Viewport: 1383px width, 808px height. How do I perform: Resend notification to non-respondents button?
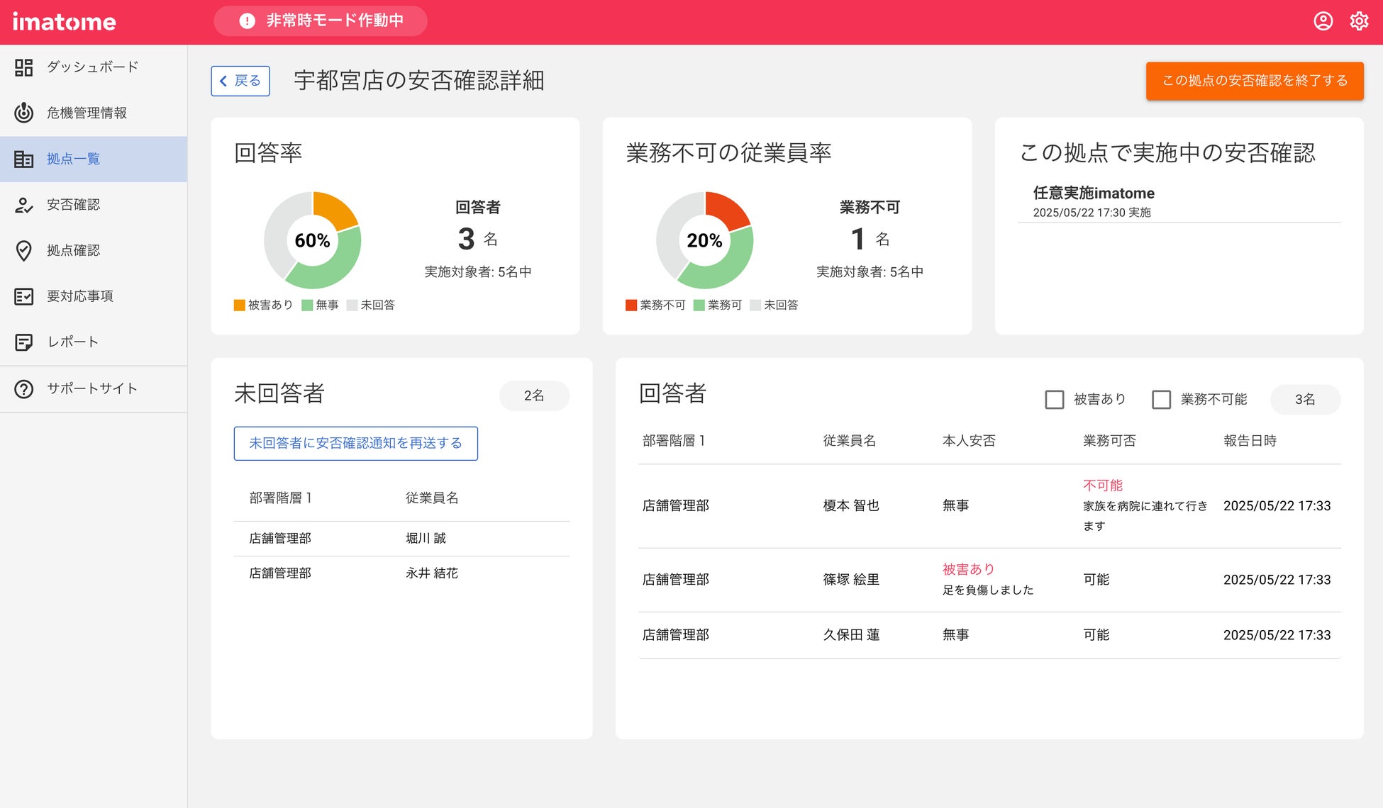tap(355, 443)
